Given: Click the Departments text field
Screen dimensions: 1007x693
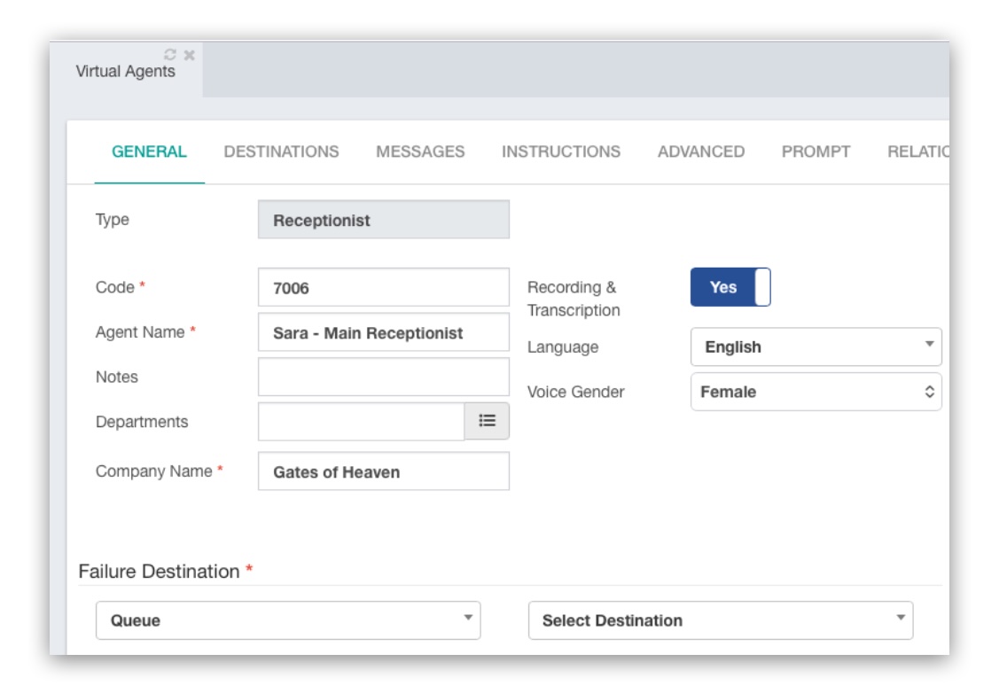Looking at the screenshot, I should click(361, 421).
